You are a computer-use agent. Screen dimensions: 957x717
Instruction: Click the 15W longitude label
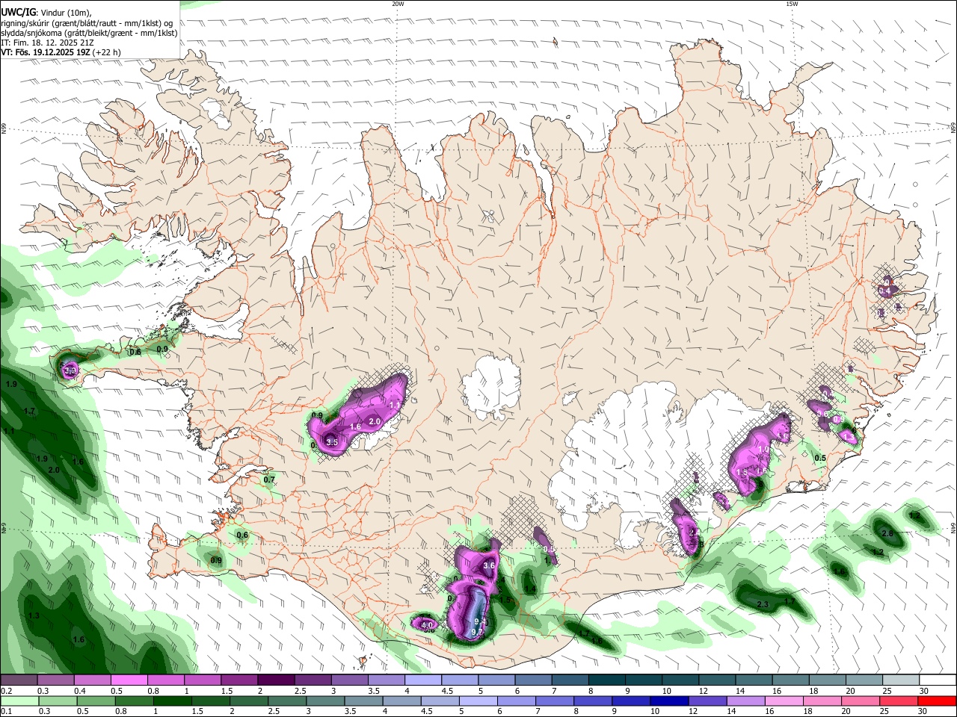pos(792,4)
